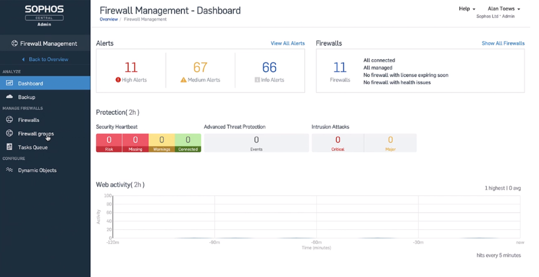Click the red High Alerts error icon
Viewport: 539px width, 277px height.
[x=118, y=80]
